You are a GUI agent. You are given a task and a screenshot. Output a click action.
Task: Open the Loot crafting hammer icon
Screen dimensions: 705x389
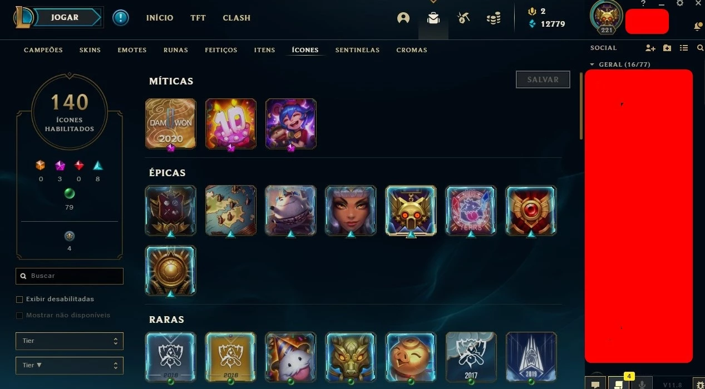(x=464, y=18)
